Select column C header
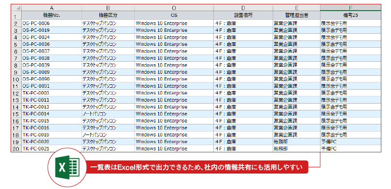Screen dimensions: 391x189 pyautogui.click(x=174, y=7)
